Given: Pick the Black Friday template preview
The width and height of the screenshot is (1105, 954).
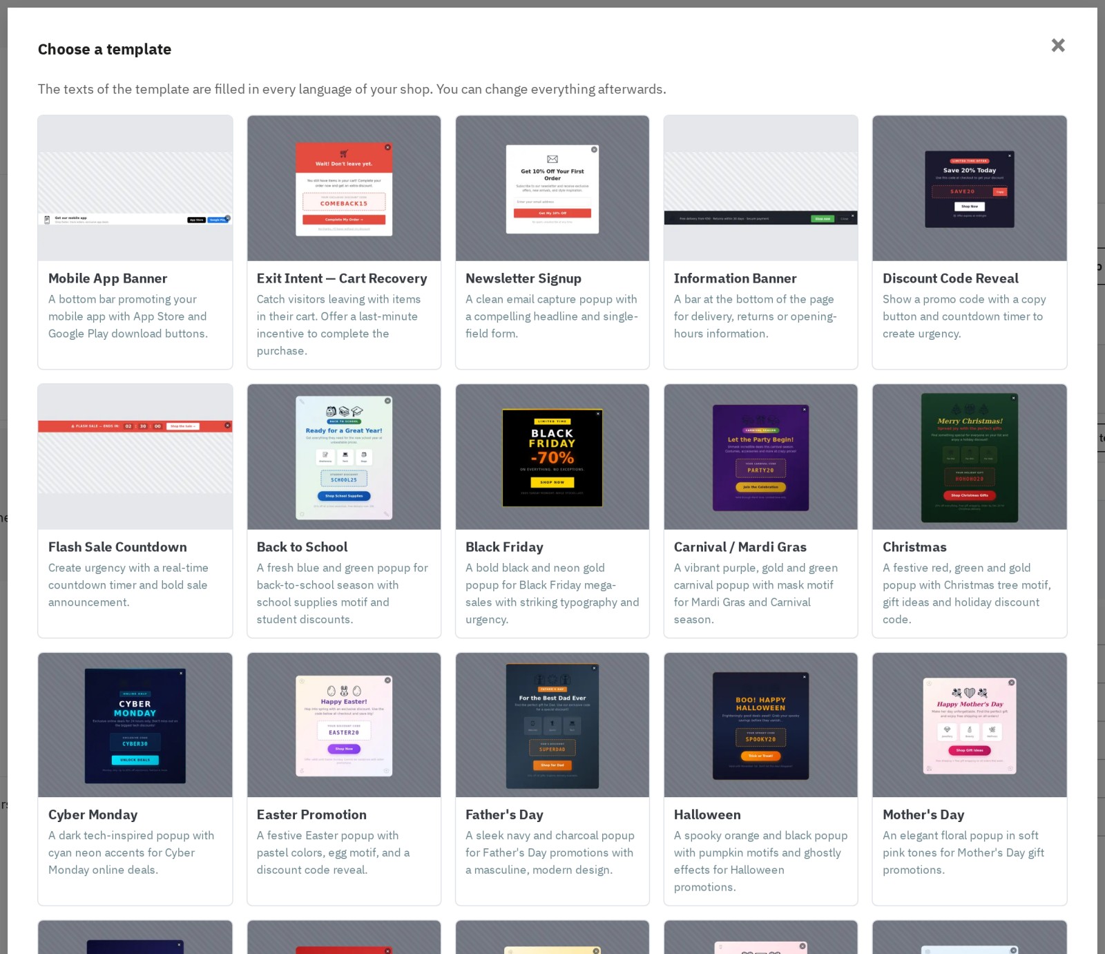Looking at the screenshot, I should pyautogui.click(x=552, y=457).
